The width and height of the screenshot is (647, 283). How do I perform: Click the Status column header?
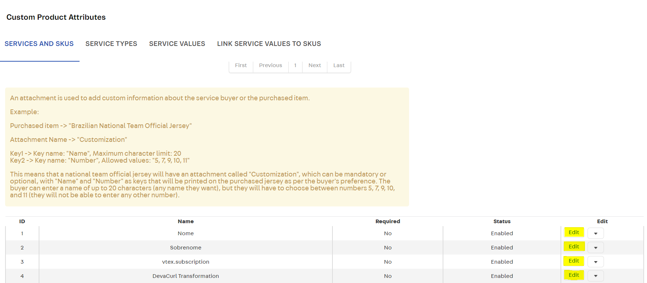[502, 221]
